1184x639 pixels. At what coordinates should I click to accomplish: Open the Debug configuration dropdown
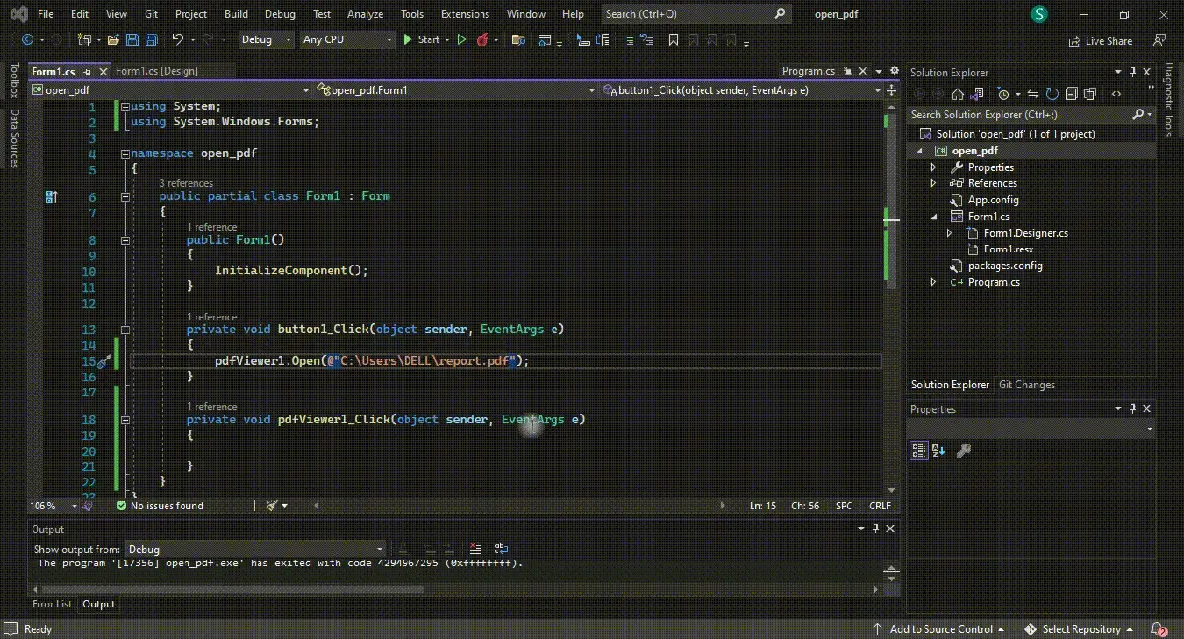[x=265, y=40]
